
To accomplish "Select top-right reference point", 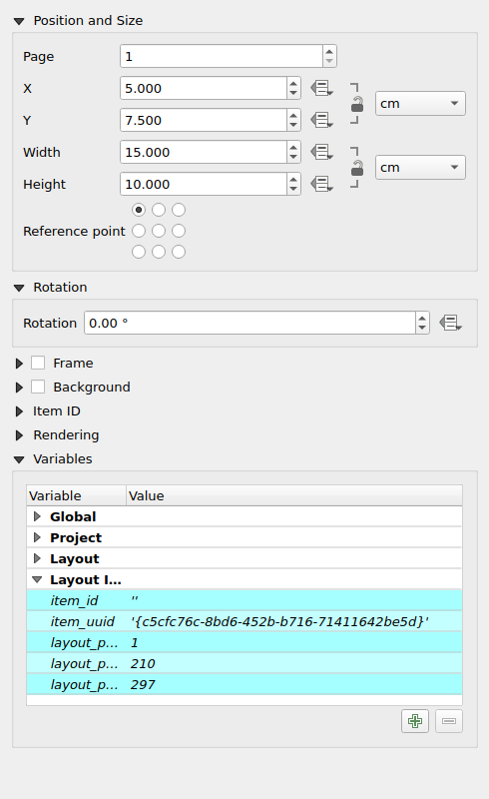I will 179,210.
